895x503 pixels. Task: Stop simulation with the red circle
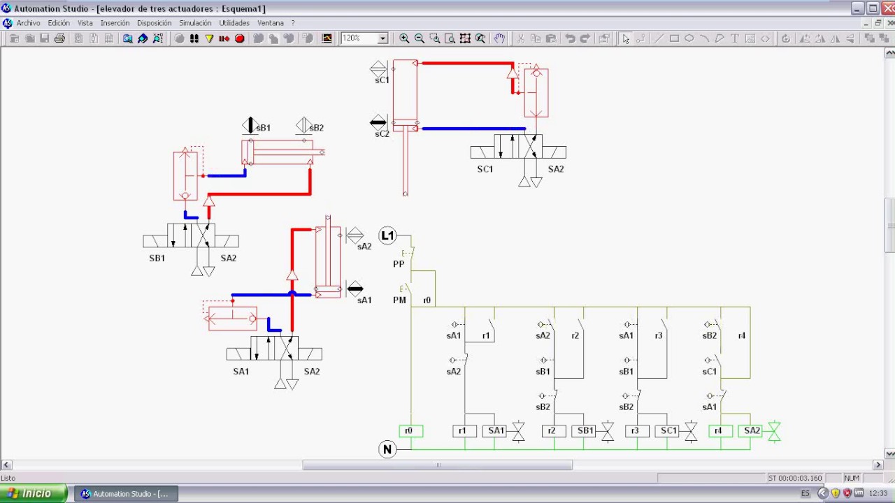click(x=240, y=38)
